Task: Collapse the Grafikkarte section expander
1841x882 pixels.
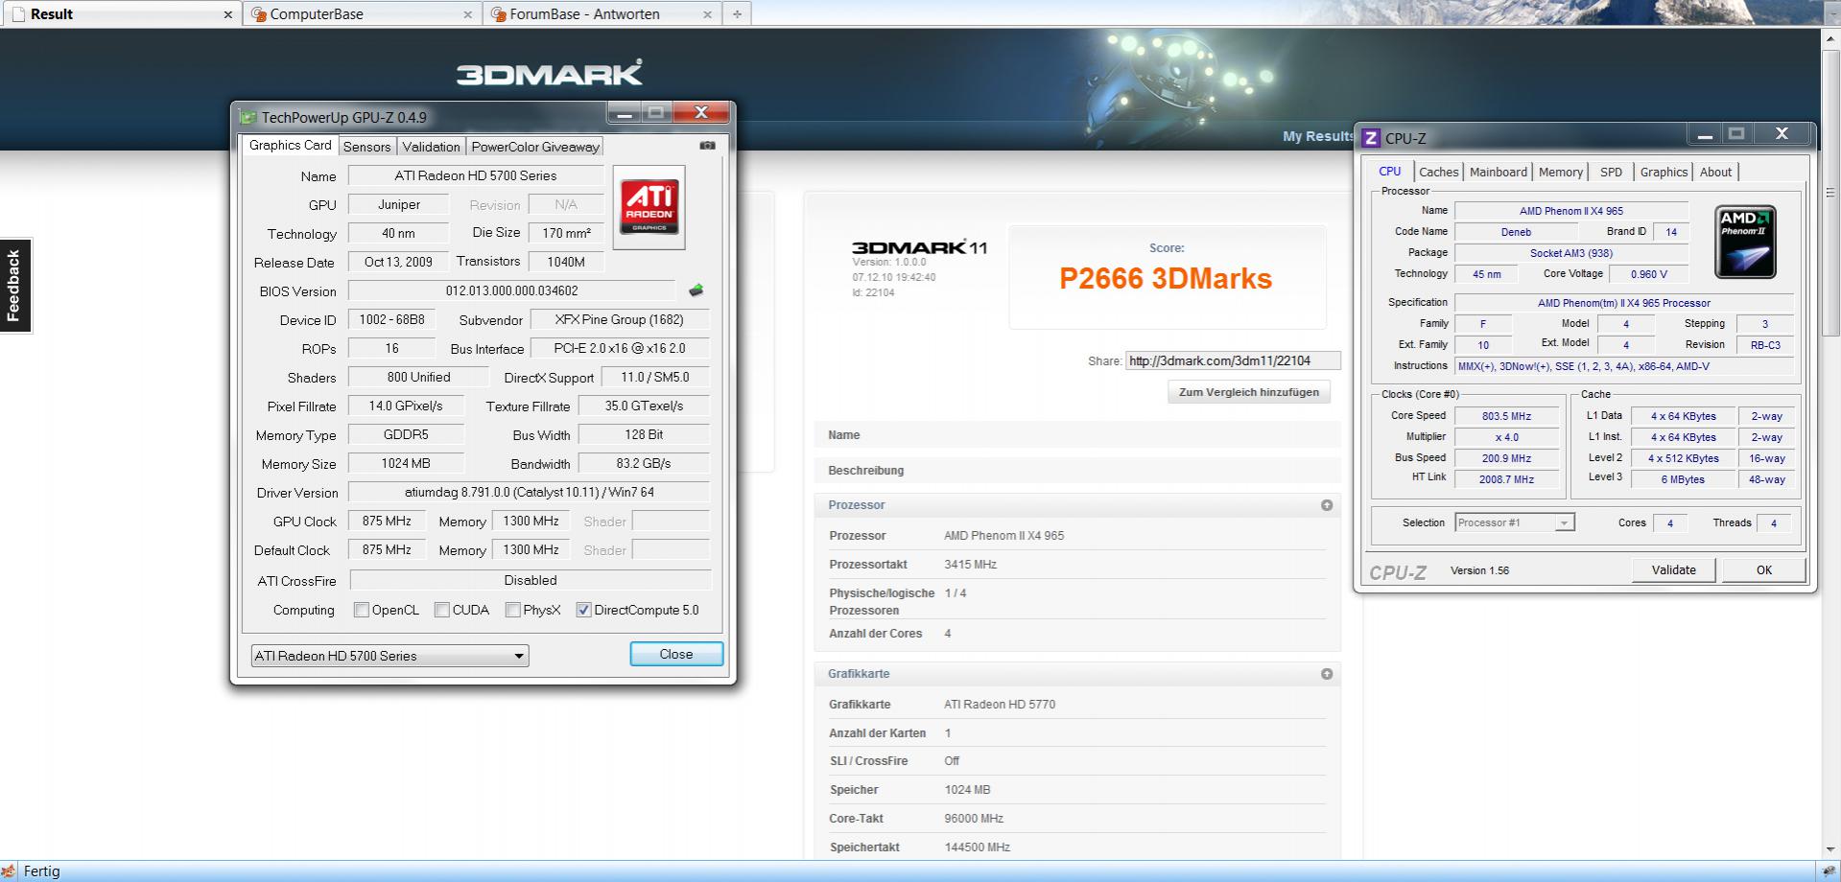Action: (1327, 674)
